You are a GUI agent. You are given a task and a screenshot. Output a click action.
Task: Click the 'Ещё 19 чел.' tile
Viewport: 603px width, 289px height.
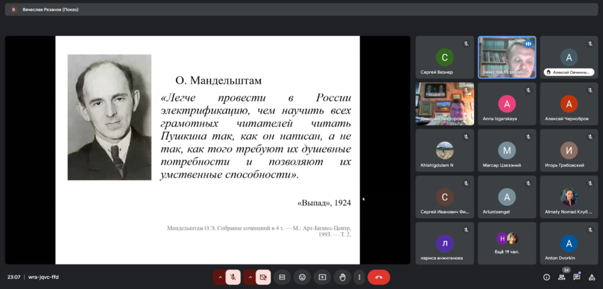(507, 243)
